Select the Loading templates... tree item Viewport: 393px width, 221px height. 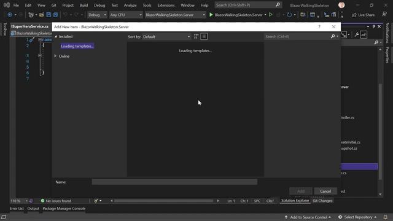(x=77, y=46)
